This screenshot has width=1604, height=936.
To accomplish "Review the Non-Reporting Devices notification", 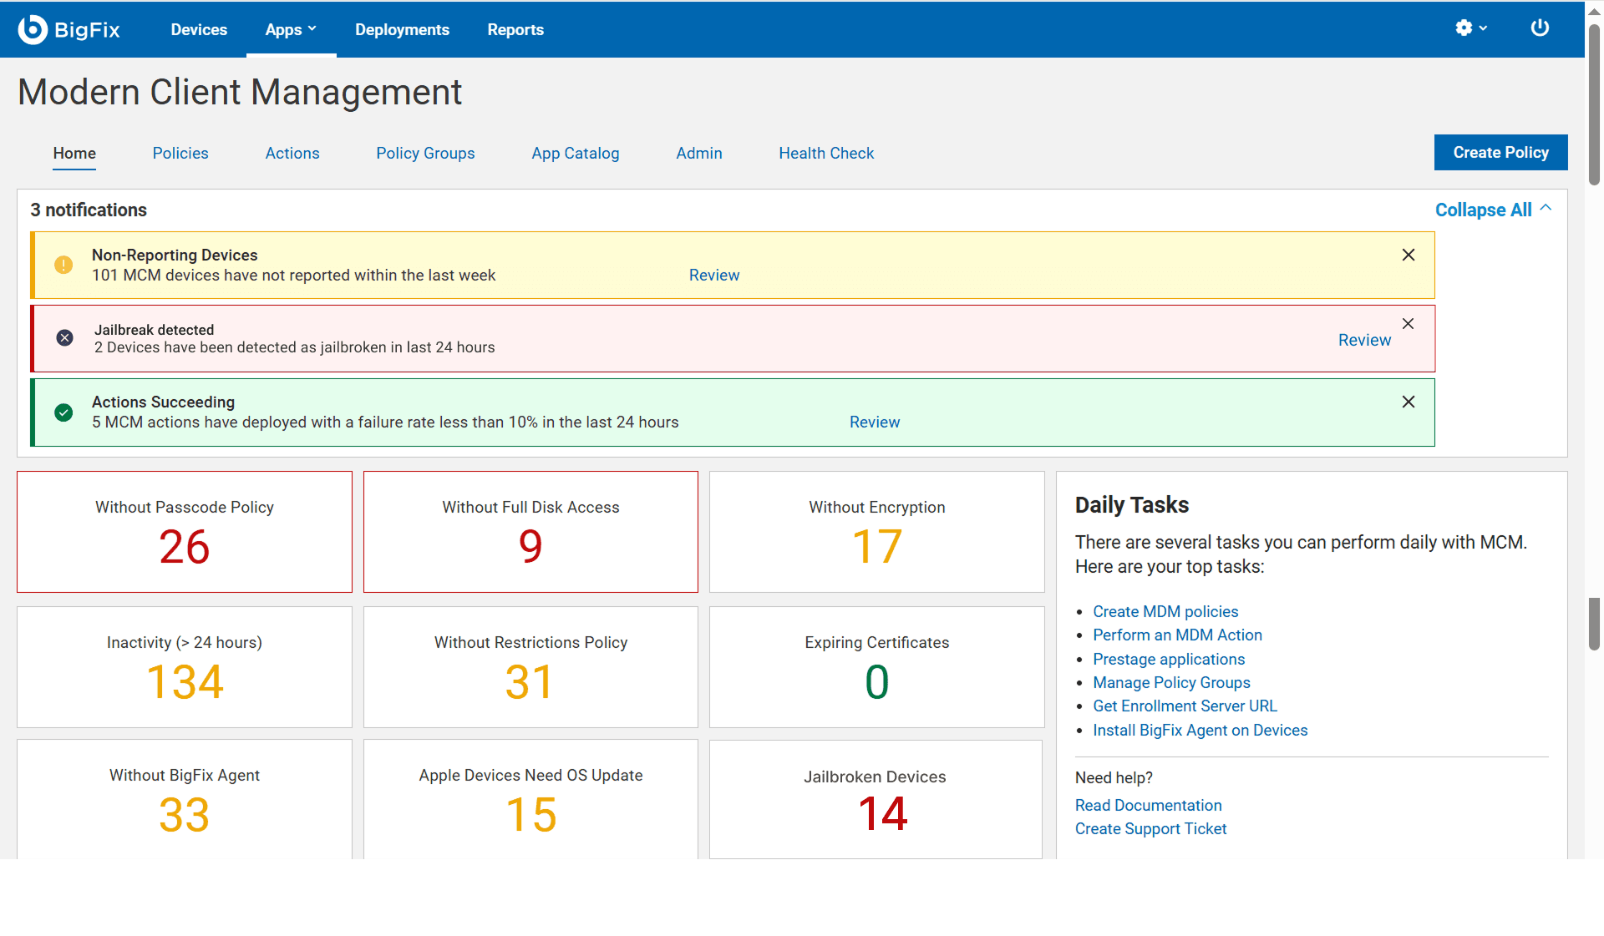I will point(714,276).
